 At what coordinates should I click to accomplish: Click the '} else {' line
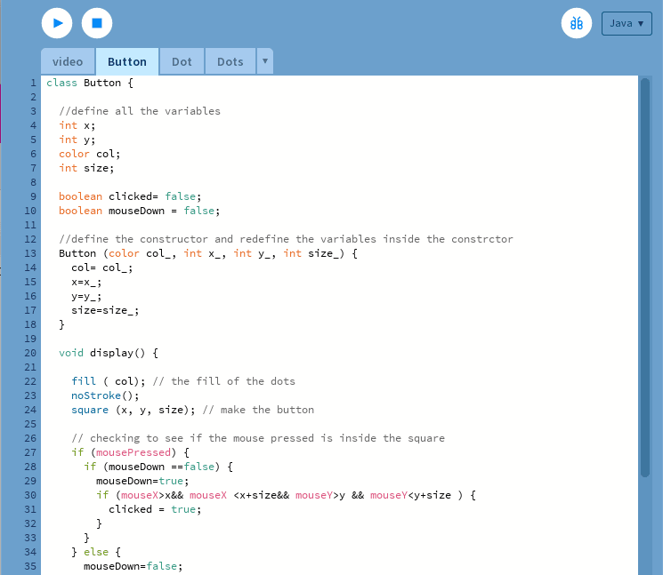(96, 552)
